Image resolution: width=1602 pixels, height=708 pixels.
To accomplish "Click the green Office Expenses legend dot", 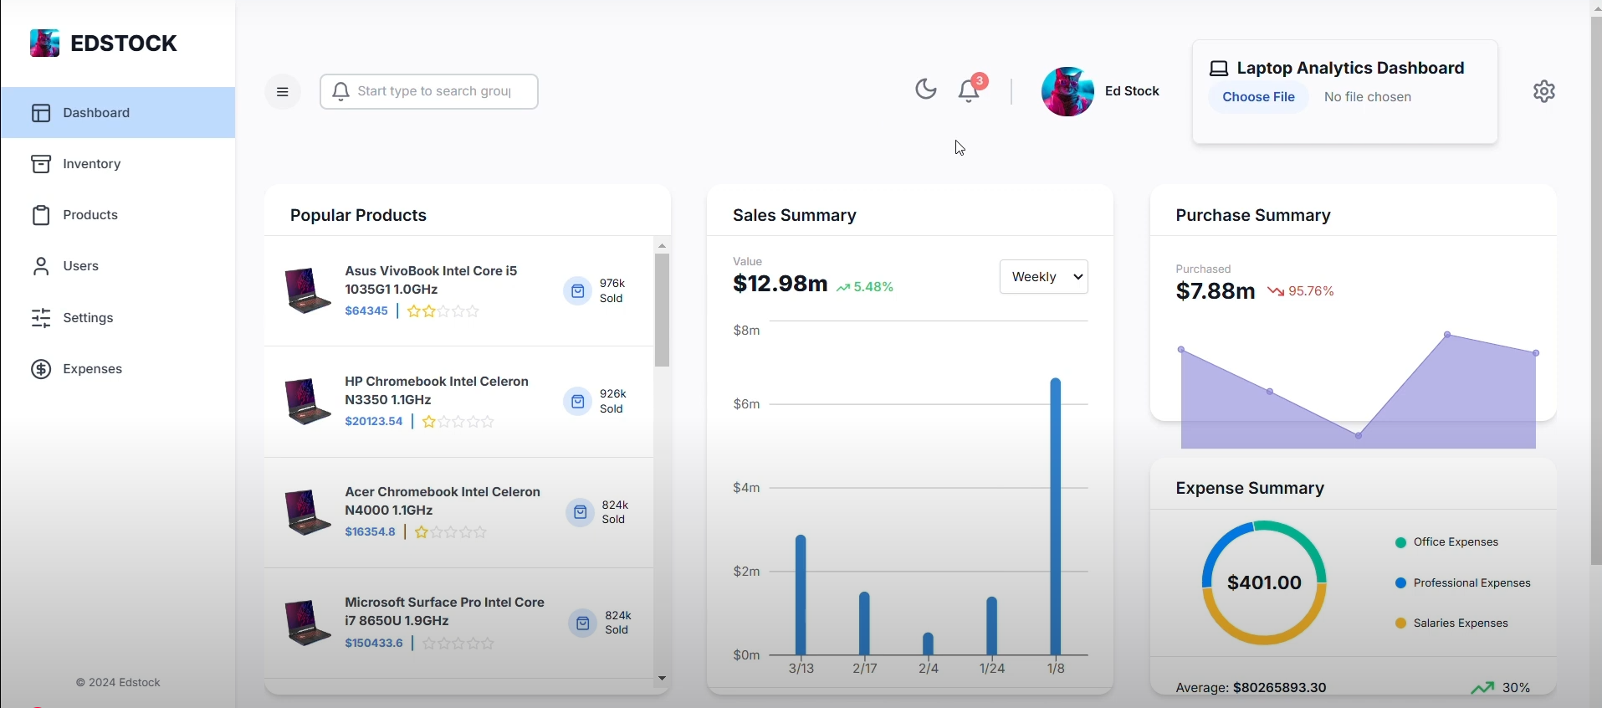I will 1401,543.
